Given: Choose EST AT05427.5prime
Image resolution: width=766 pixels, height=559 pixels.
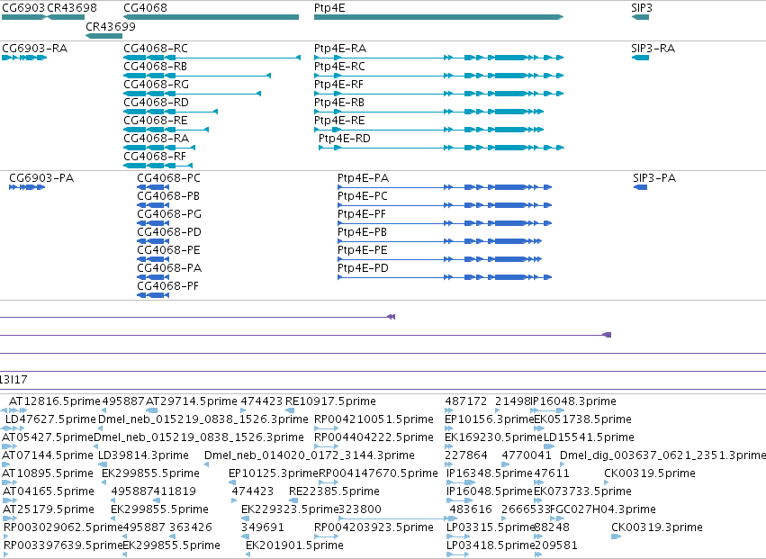Looking at the screenshot, I should (48, 437).
